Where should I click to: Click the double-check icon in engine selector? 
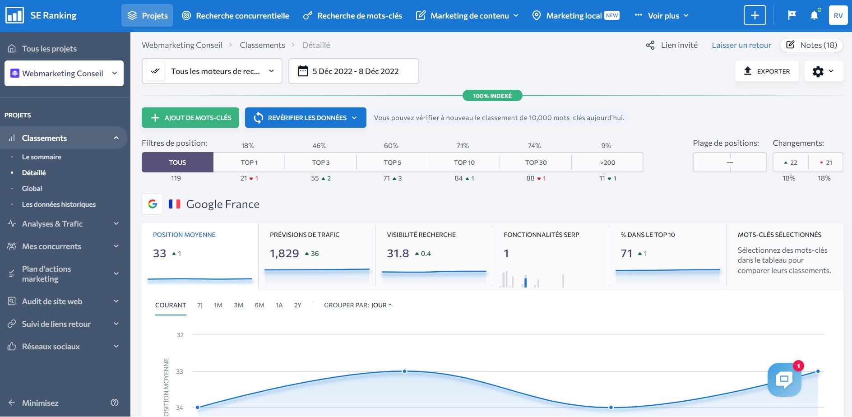[155, 71]
